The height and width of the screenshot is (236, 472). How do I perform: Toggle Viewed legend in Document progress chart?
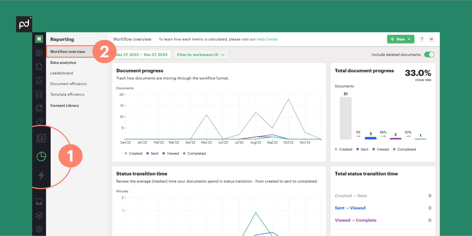[x=171, y=153]
